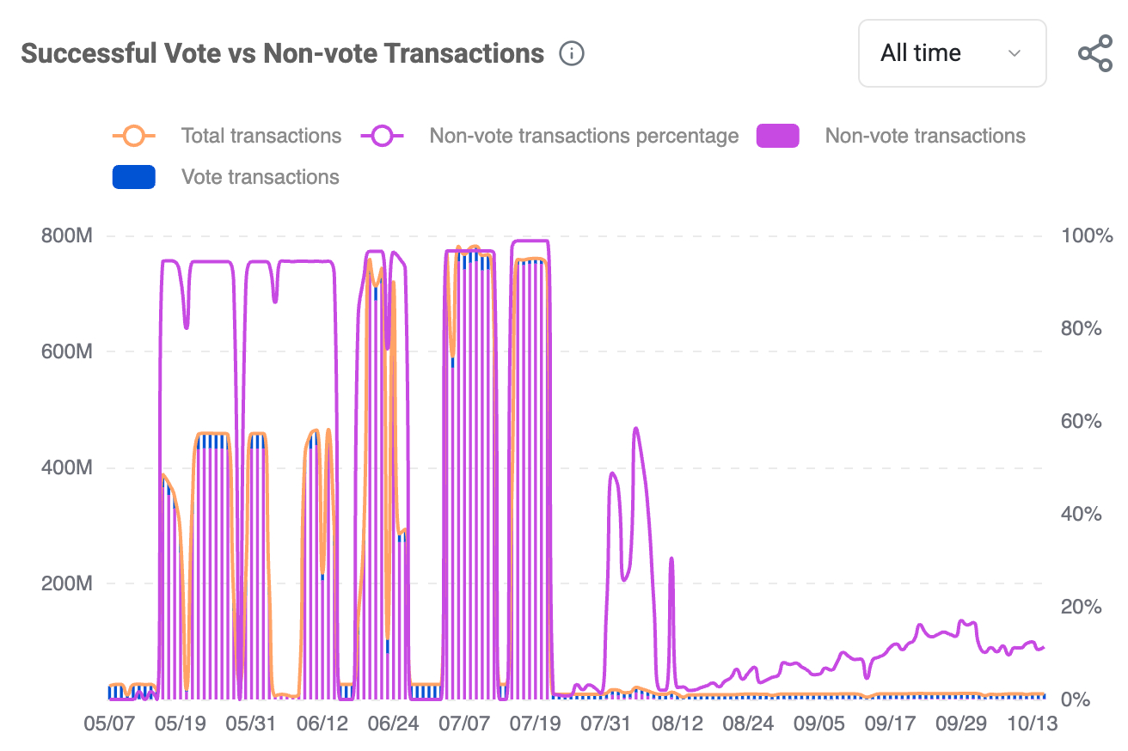Click the chart title text
This screenshot has height=751, width=1128.
coord(283,53)
